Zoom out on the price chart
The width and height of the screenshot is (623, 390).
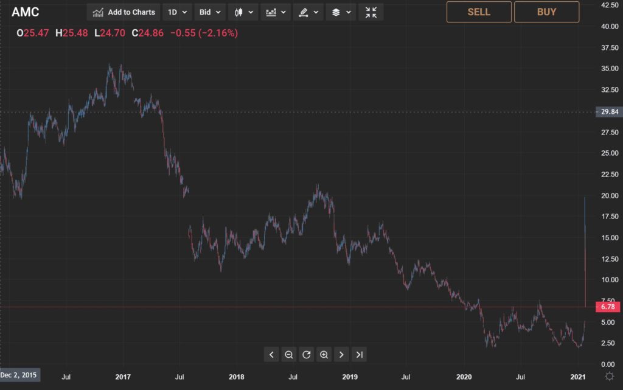289,354
